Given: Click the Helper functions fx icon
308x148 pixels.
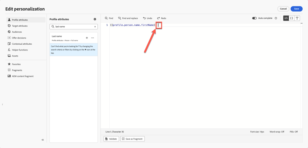Looking at the screenshot, I should [x=9, y=50].
